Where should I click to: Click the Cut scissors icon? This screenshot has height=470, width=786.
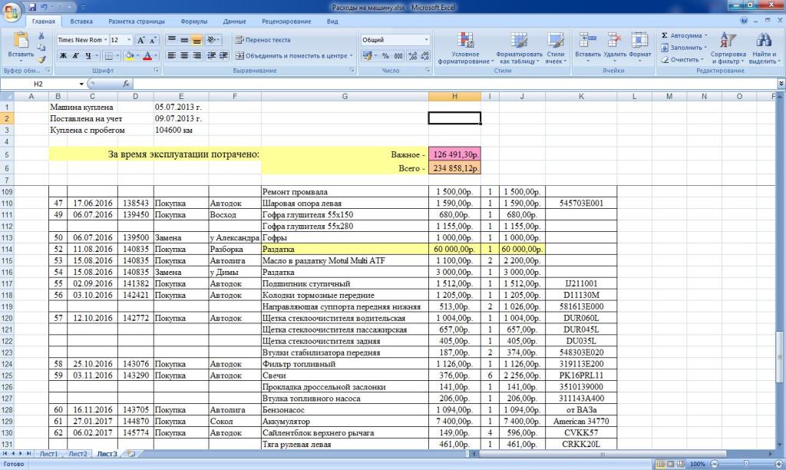[41, 36]
